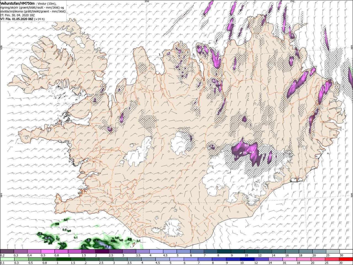
Task: Click the 6.6 rainfall value offshore southwest
Action: [x=40, y=234]
